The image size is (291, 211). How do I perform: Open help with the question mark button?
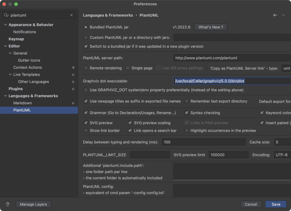point(8,204)
